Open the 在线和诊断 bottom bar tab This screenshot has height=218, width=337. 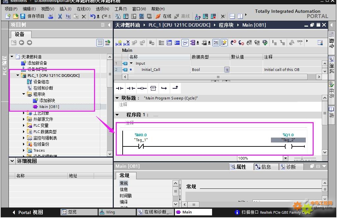[155, 212]
